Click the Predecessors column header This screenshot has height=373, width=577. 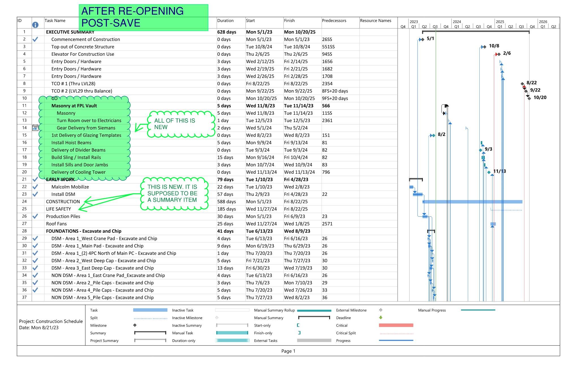[x=334, y=21]
